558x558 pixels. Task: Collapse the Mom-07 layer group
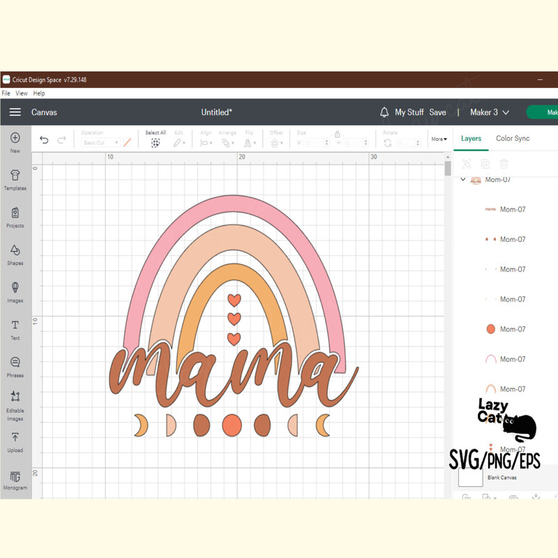tap(462, 179)
